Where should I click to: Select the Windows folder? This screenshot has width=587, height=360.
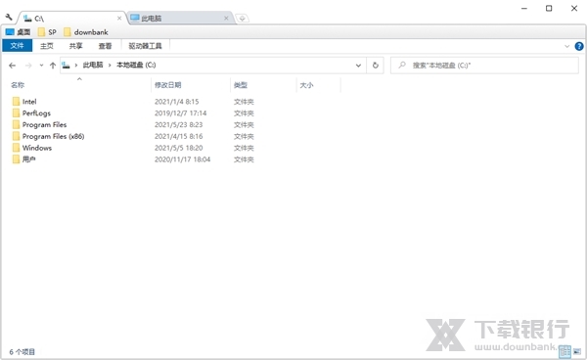coord(37,148)
